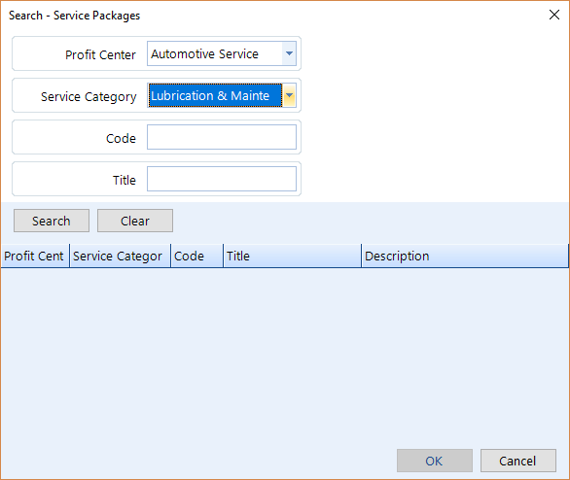Select the highlighted Lubrication & Mainte field
Image resolution: width=570 pixels, height=480 pixels.
(215, 95)
